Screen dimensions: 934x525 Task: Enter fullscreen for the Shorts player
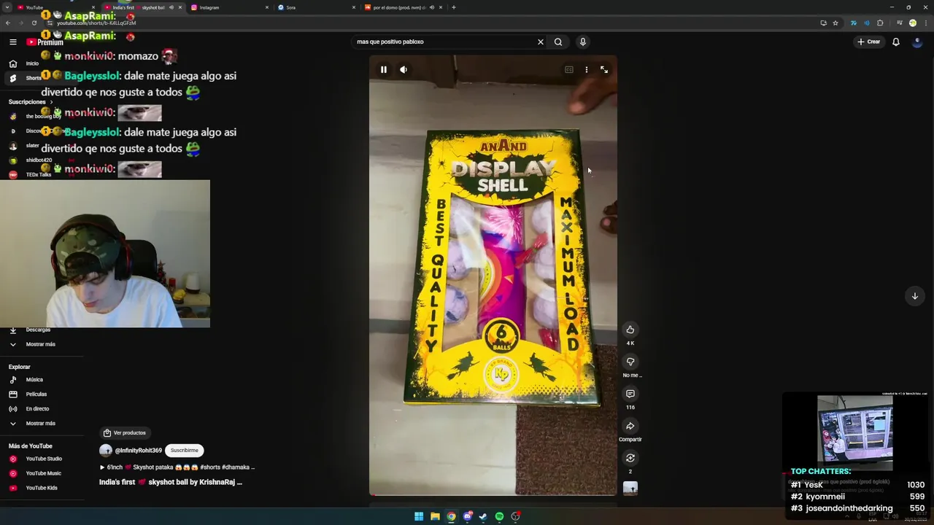tap(604, 69)
